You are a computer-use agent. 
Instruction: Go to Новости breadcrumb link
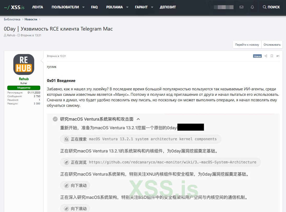point(31,19)
